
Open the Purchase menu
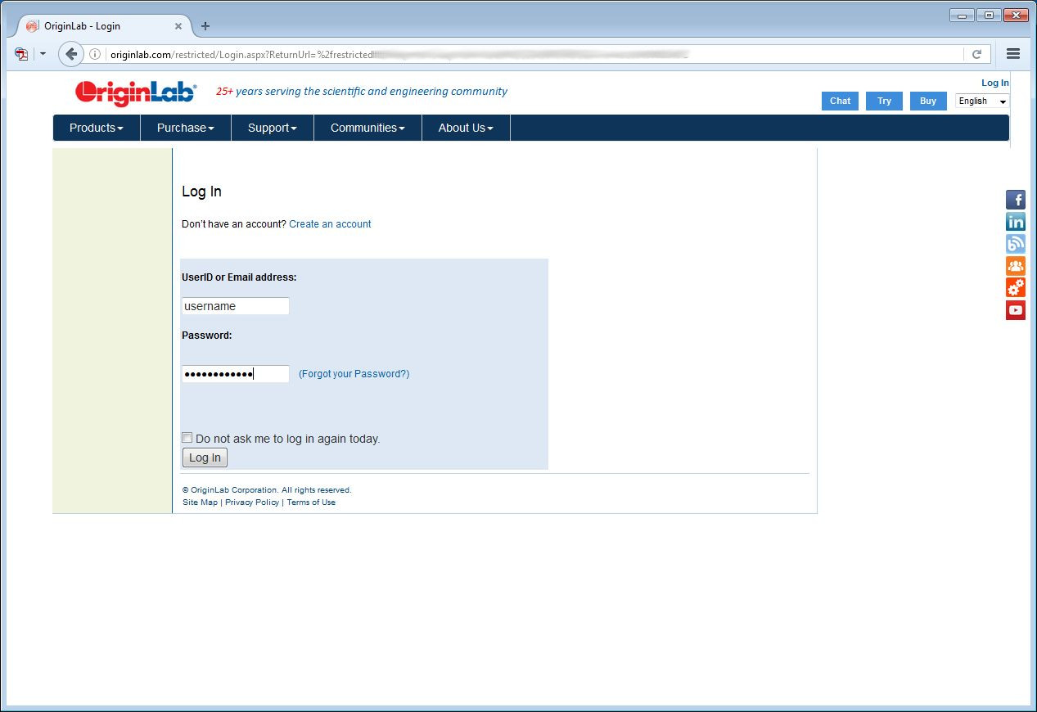click(x=185, y=128)
